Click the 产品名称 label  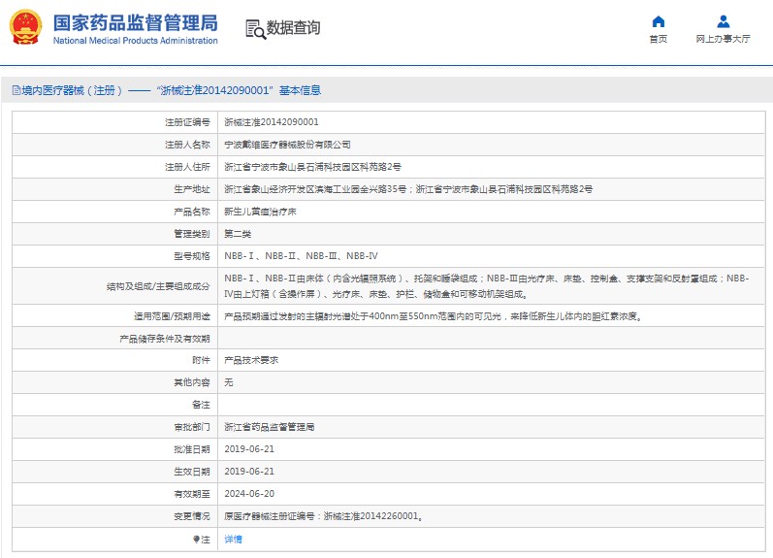(x=192, y=212)
